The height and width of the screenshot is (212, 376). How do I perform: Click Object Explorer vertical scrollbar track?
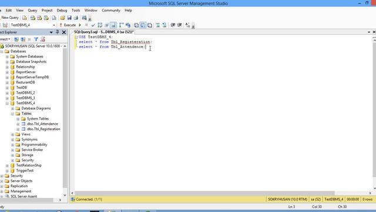point(65,118)
